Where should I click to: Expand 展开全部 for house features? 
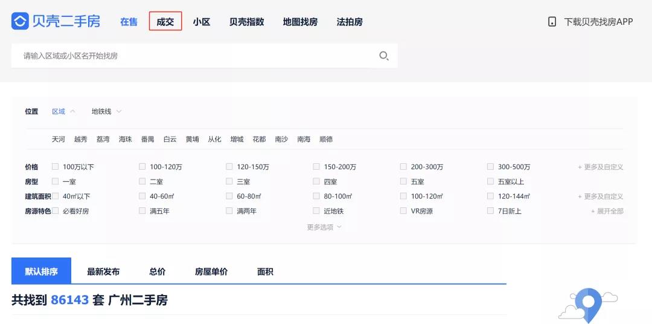pos(607,211)
